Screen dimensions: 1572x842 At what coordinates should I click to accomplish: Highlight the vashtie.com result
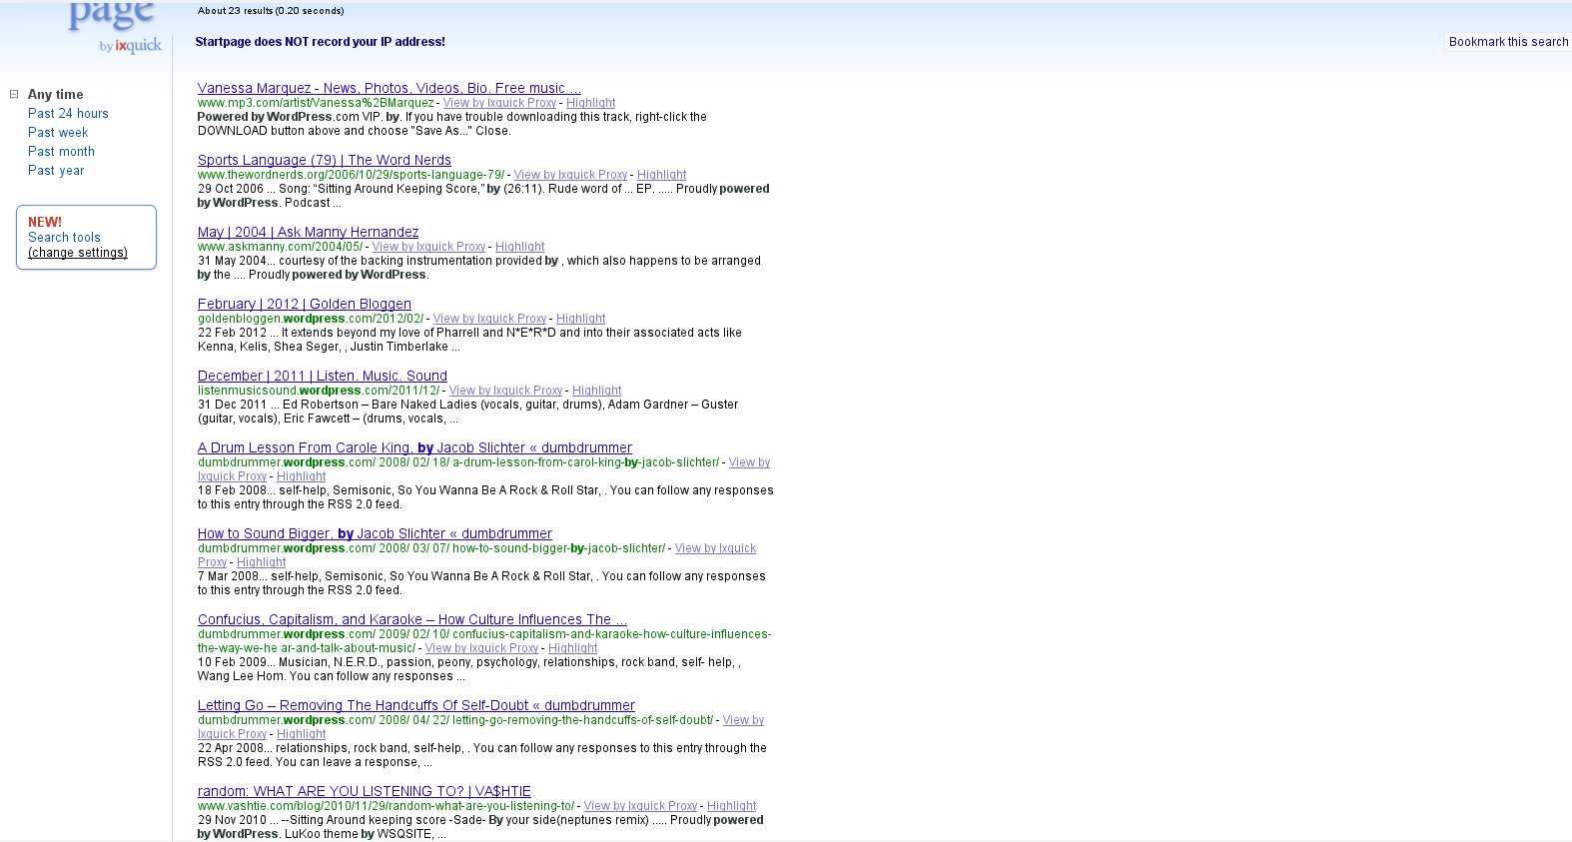point(732,806)
